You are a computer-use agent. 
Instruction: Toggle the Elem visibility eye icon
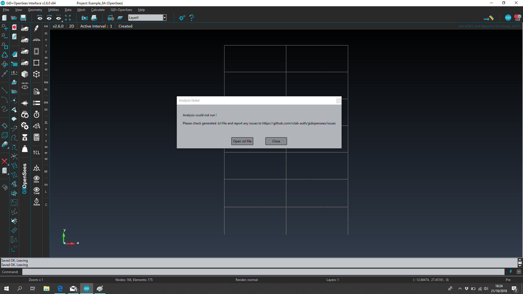[x=36, y=178]
